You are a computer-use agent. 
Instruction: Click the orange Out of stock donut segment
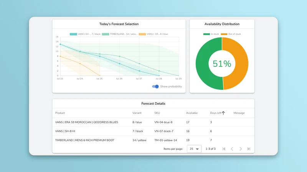(x=242, y=63)
